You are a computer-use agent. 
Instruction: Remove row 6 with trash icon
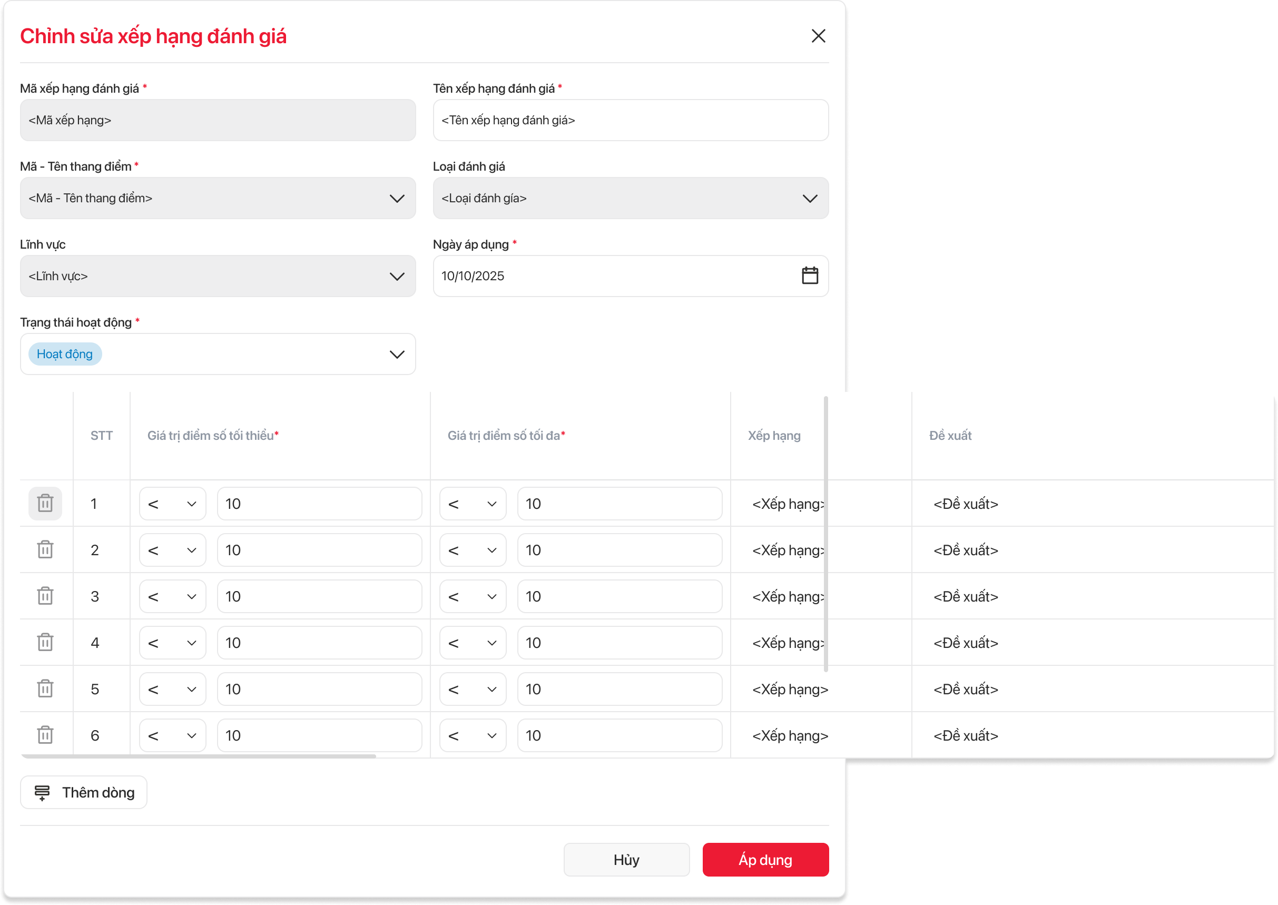click(45, 734)
